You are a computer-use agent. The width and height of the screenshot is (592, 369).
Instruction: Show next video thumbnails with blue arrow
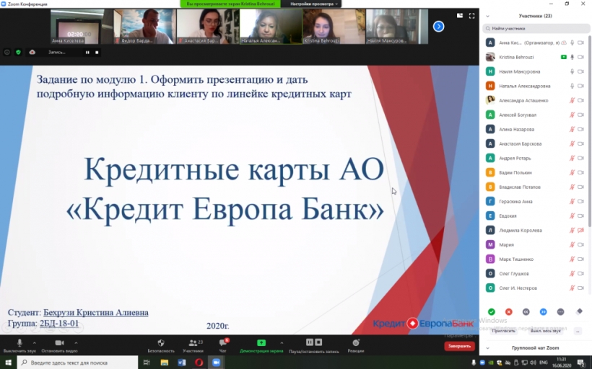pos(438,27)
